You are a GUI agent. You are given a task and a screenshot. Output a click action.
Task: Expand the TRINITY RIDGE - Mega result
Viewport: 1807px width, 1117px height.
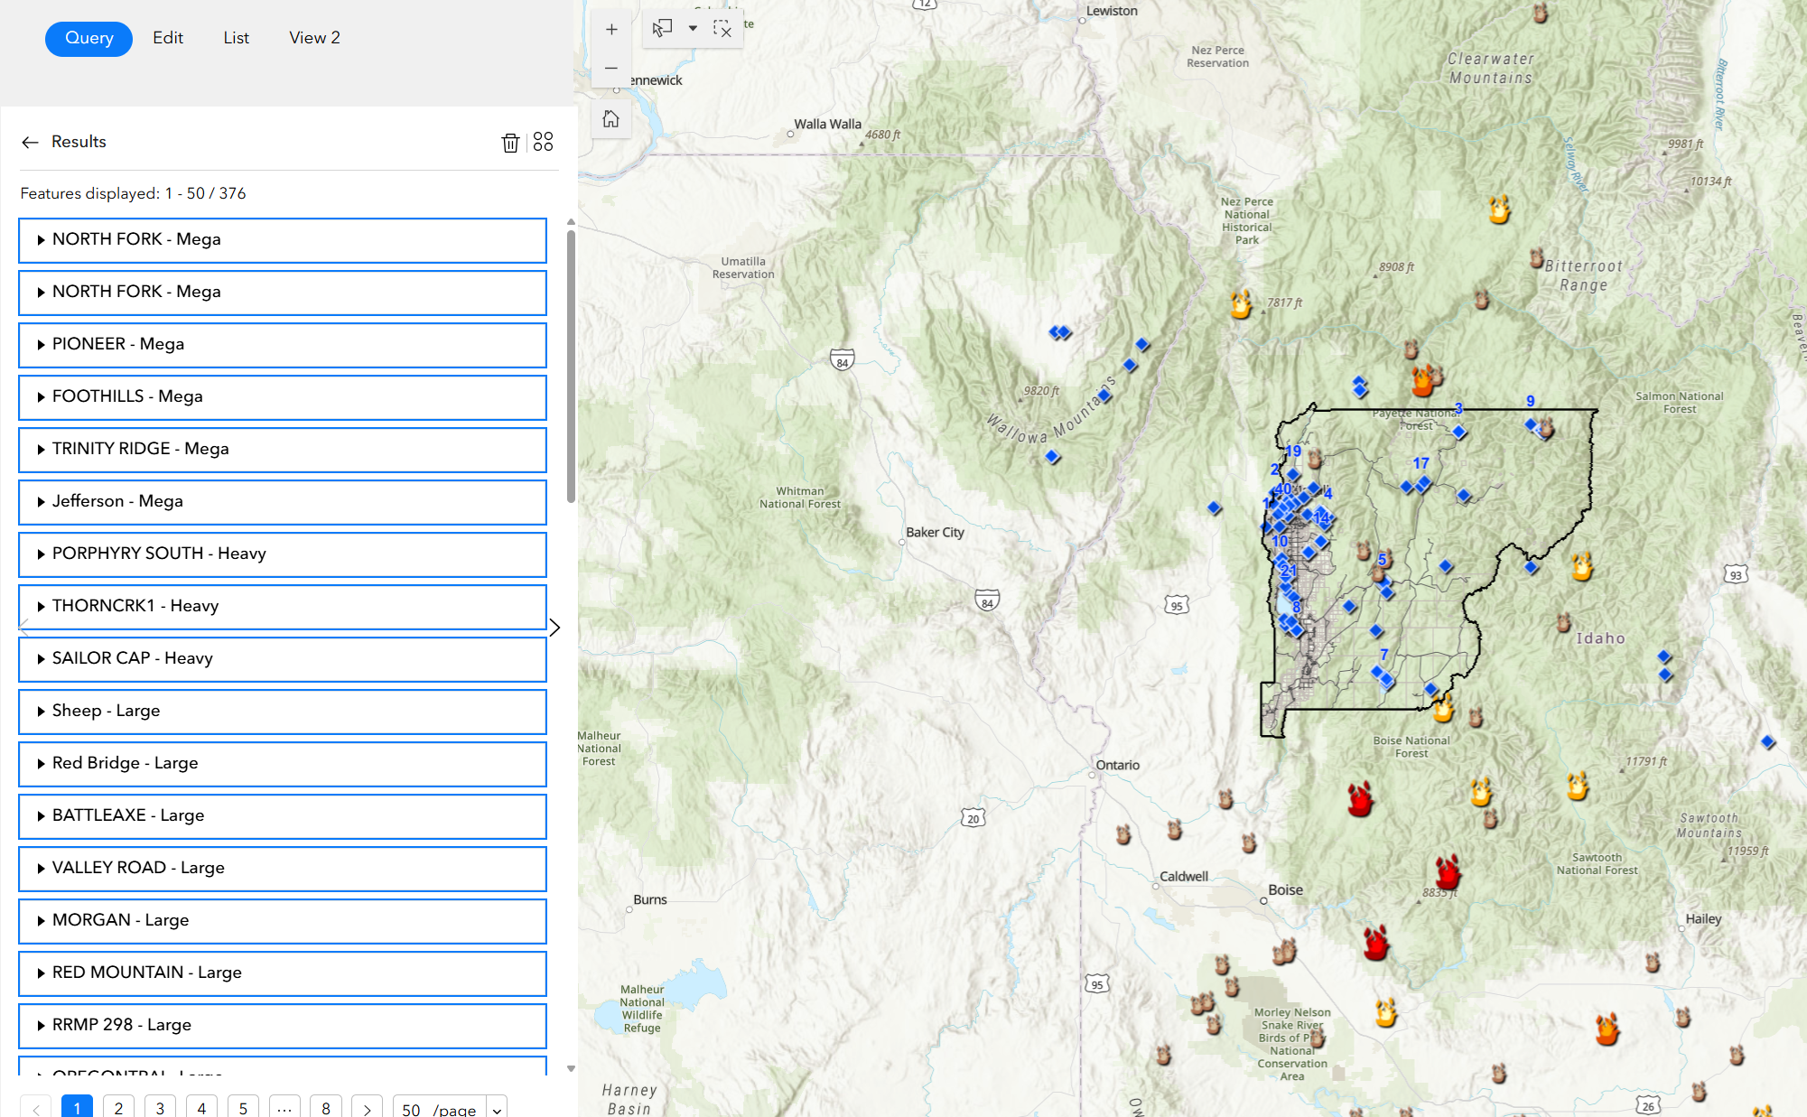[283, 450]
